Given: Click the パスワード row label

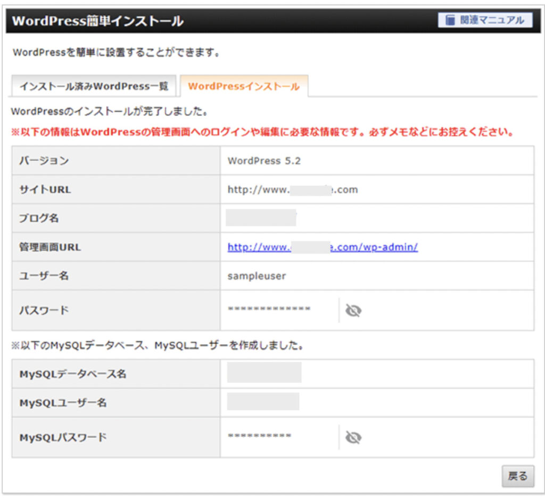Looking at the screenshot, I should [x=44, y=310].
